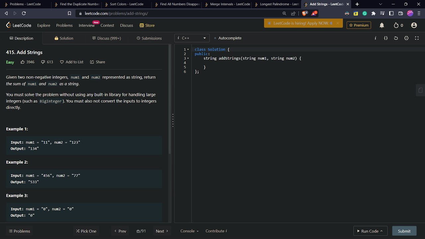Fold the class Solution code block
This screenshot has width=425, height=239.
tap(188, 49)
